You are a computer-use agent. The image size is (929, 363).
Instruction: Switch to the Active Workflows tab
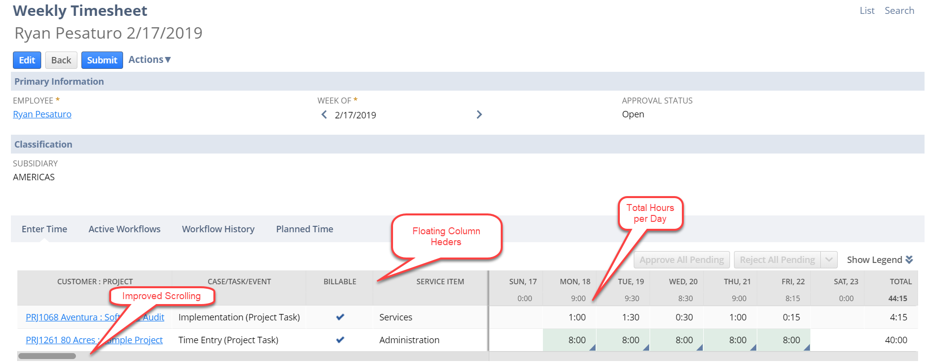(x=125, y=229)
